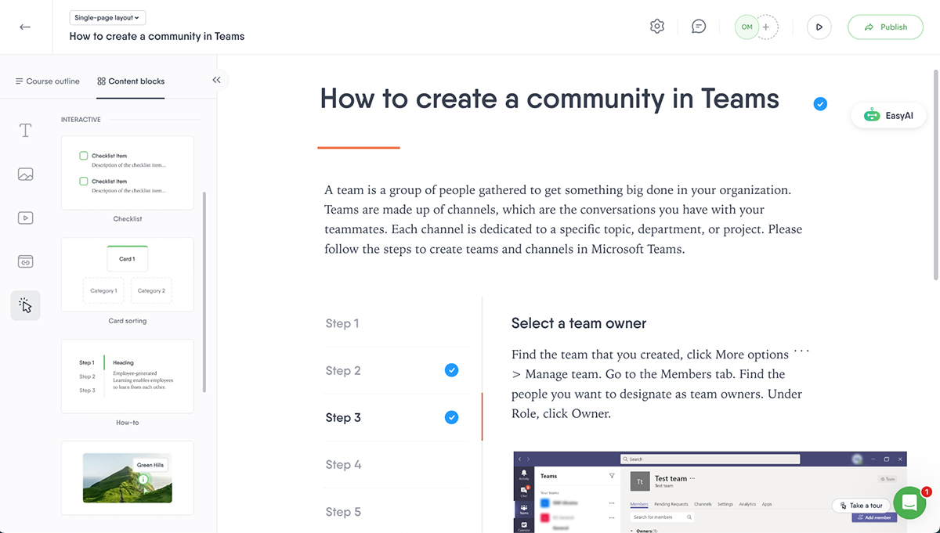Add a co-author with plus button
Image resolution: width=940 pixels, height=533 pixels.
pyautogui.click(x=766, y=27)
